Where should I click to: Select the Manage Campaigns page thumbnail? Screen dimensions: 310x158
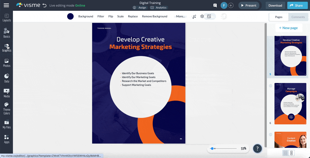[290, 104]
